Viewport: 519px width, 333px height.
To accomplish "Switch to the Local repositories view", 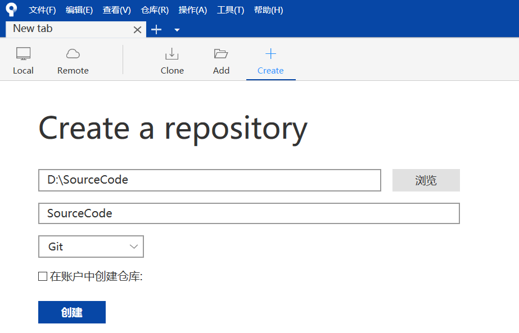I will pos(23,60).
